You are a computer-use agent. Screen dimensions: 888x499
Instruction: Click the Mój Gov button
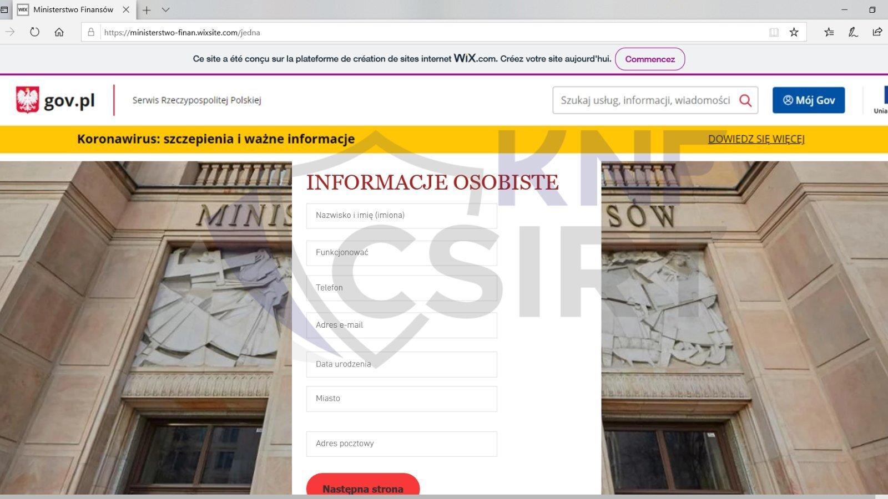coord(808,100)
